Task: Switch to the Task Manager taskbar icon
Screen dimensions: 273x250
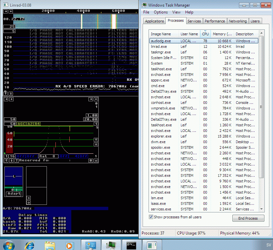Action: [112, 245]
